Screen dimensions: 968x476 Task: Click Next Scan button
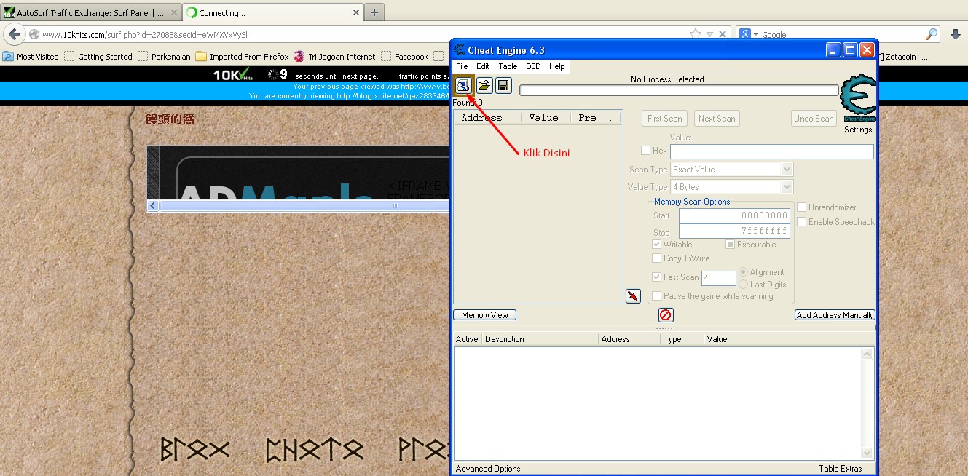[717, 119]
